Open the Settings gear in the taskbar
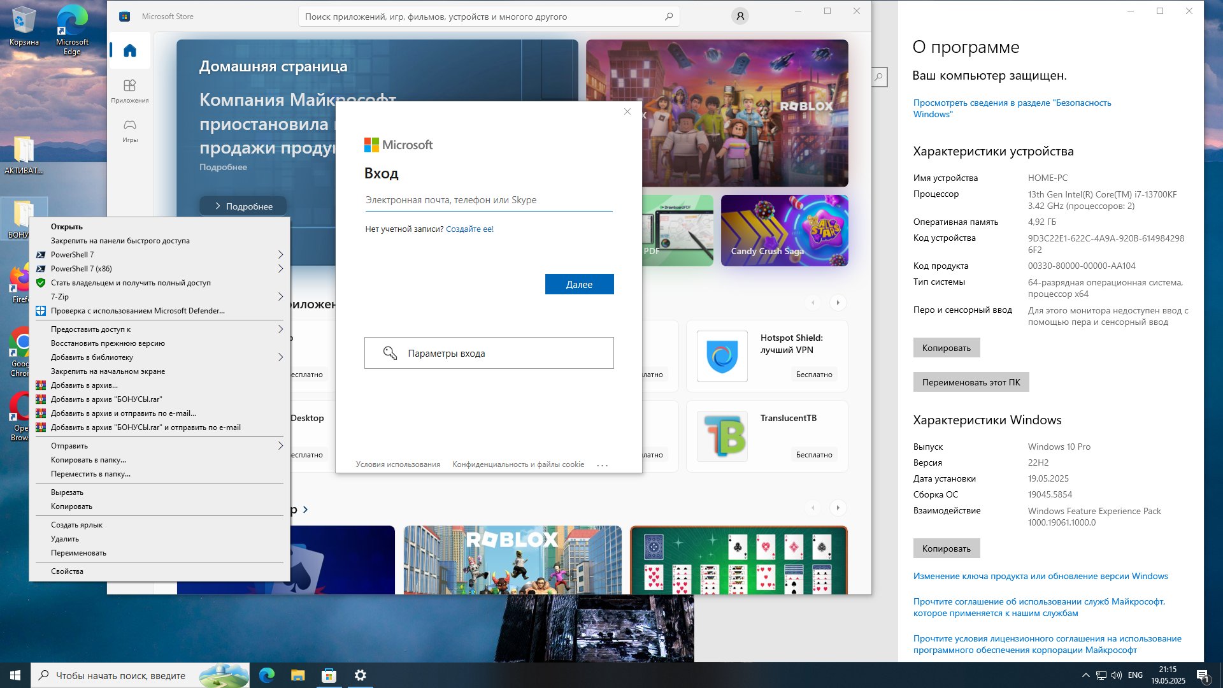 pyautogui.click(x=360, y=675)
